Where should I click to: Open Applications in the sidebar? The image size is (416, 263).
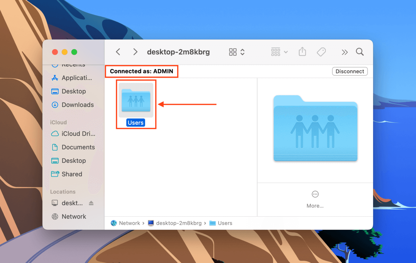[72, 78]
